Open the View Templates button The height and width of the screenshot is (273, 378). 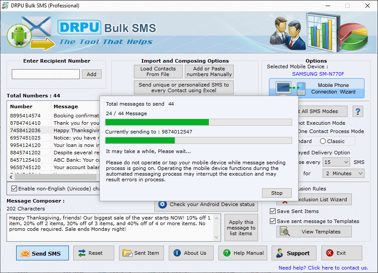[x=314, y=232]
